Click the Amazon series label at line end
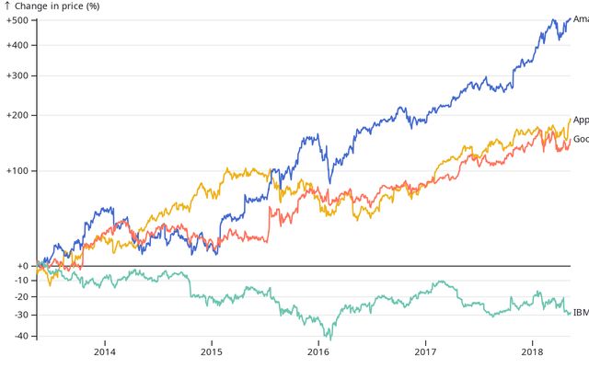The width and height of the screenshot is (589, 368). (581, 19)
